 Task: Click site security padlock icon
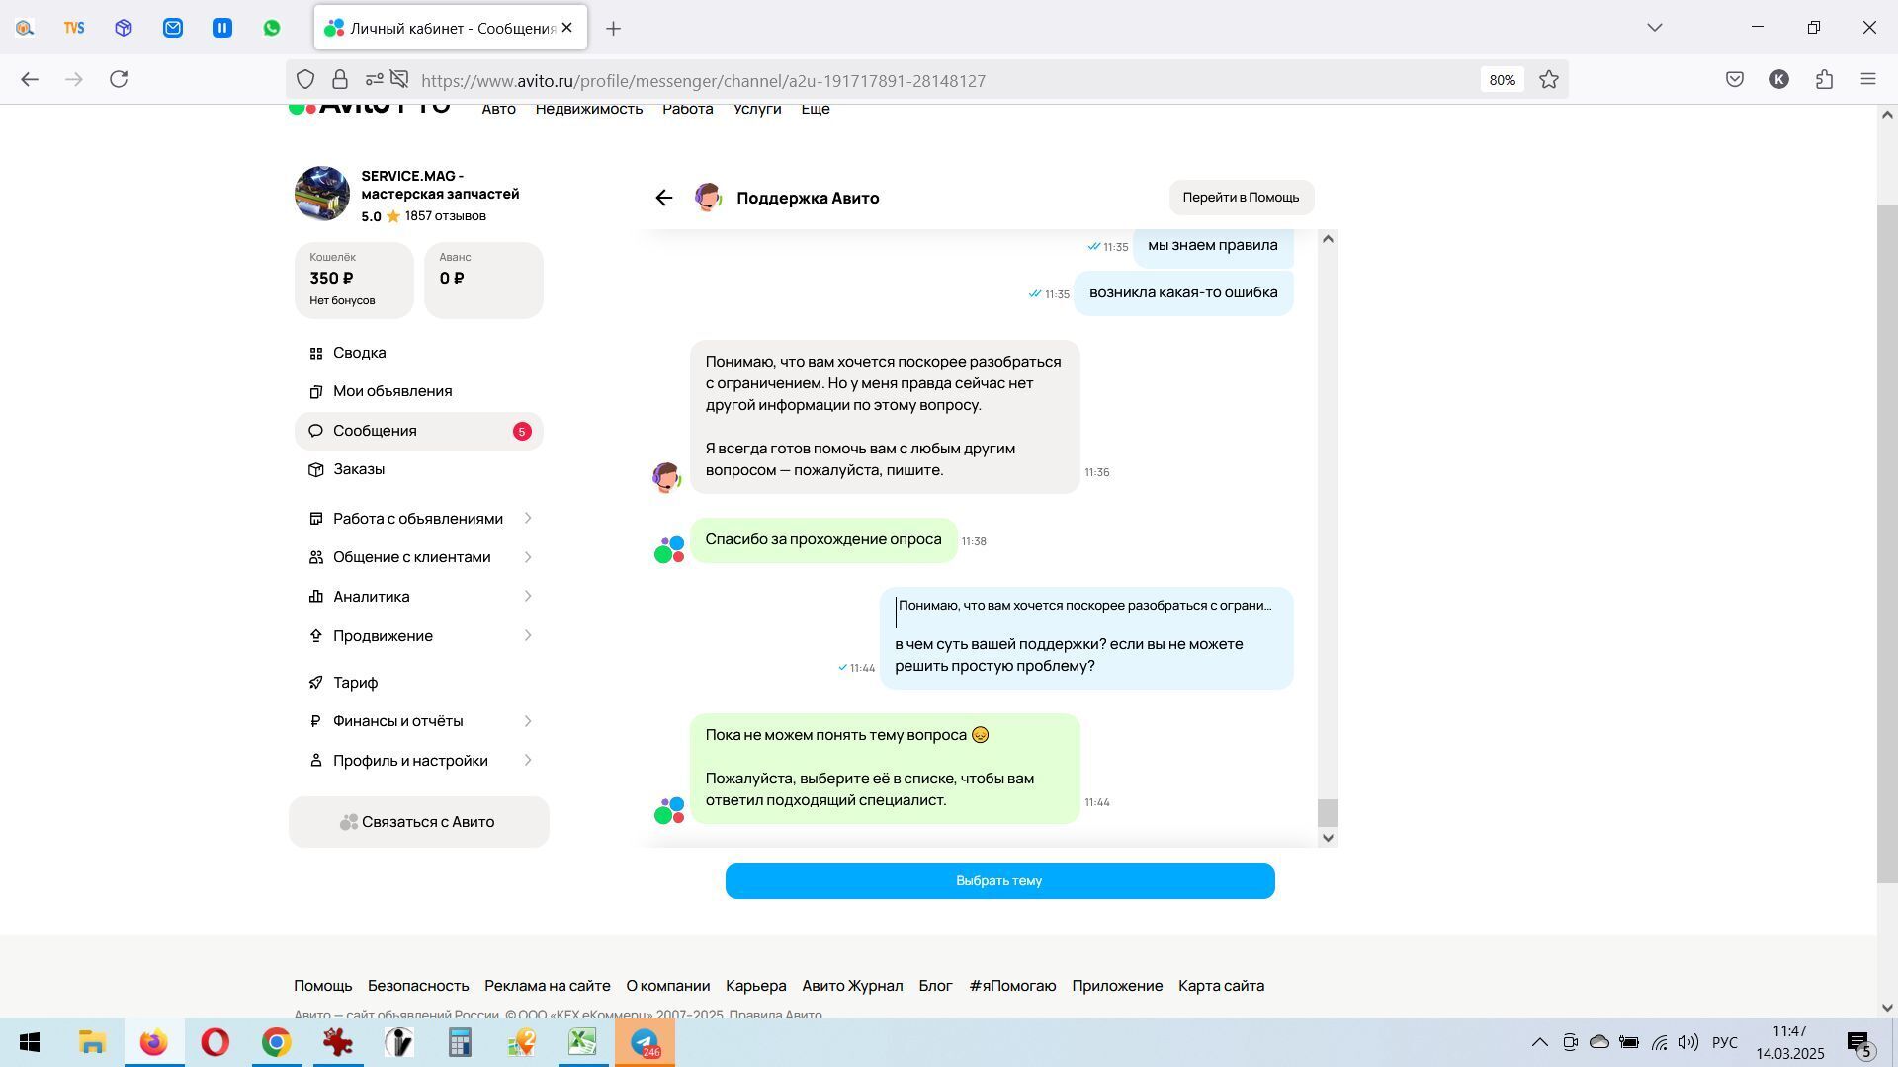click(x=339, y=80)
